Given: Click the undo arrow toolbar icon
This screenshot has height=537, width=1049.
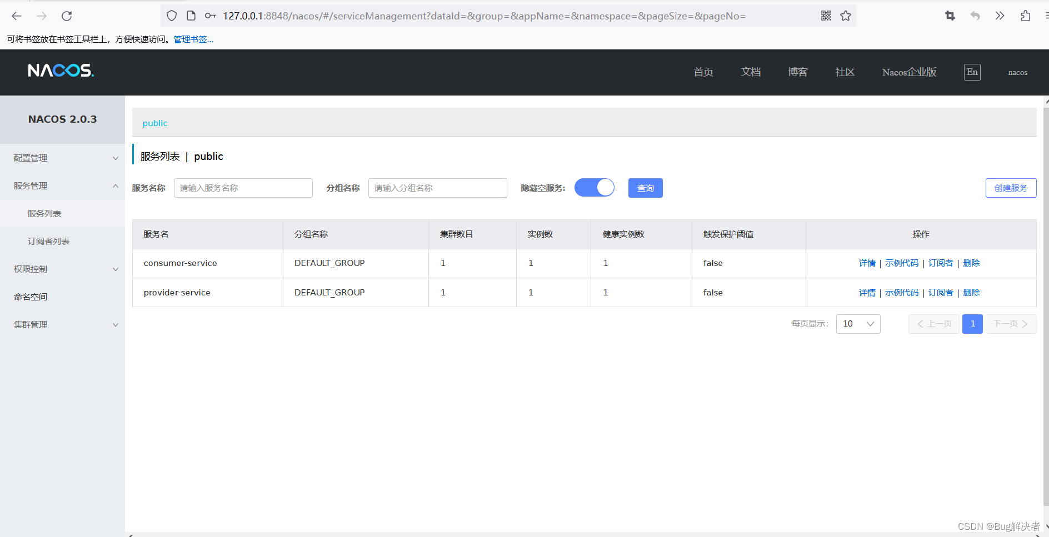Looking at the screenshot, I should [975, 16].
